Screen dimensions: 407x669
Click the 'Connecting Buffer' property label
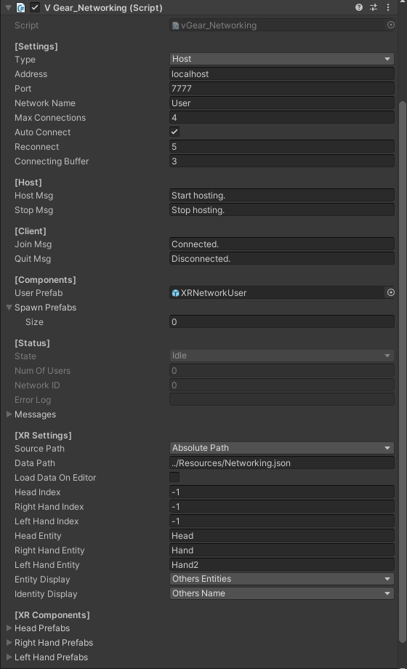pyautogui.click(x=52, y=161)
